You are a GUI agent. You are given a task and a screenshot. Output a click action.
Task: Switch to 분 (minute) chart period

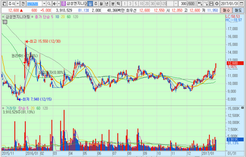pos(113,4)
